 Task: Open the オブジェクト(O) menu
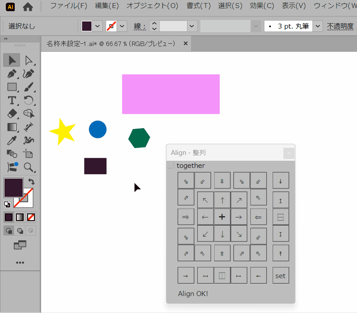[152, 6]
